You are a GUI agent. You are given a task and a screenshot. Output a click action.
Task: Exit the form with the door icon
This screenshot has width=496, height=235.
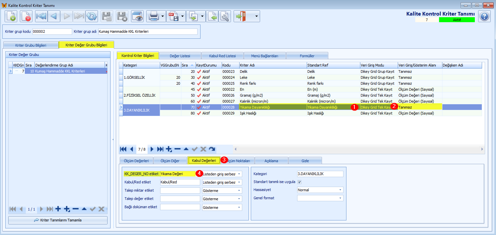click(242, 16)
